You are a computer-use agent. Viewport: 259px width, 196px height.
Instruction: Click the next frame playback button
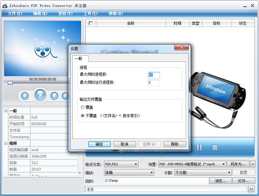click(65, 96)
